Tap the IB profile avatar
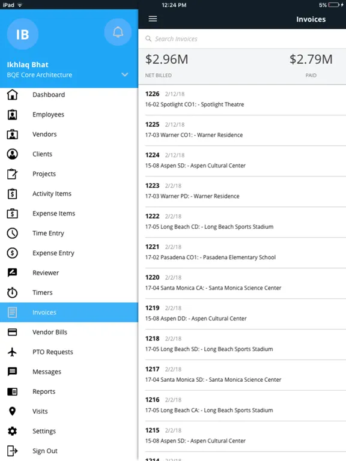Viewport: 346px width, 461px height. click(23, 34)
